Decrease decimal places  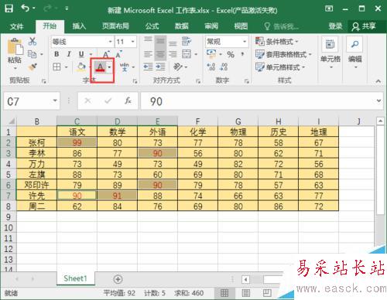coord(224,67)
